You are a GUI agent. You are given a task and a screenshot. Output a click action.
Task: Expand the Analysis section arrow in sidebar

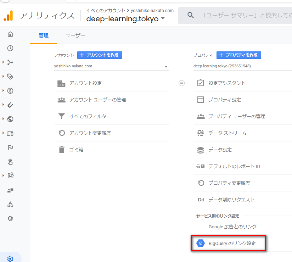pyautogui.click(x=3, y=175)
